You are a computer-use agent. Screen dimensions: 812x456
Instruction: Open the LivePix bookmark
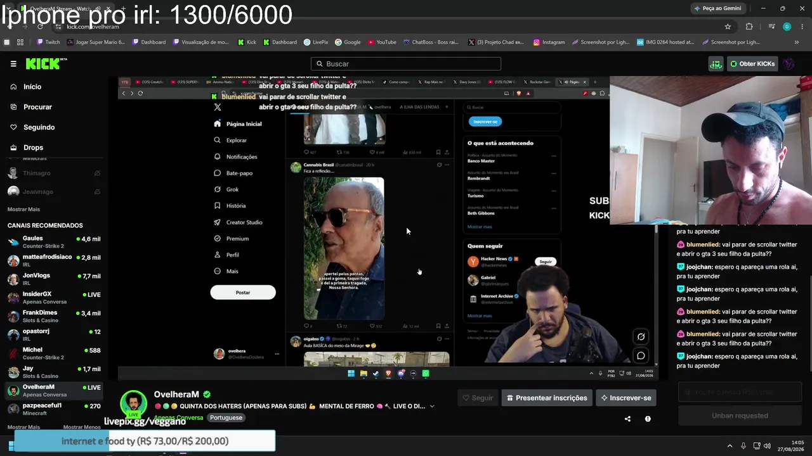pos(316,42)
